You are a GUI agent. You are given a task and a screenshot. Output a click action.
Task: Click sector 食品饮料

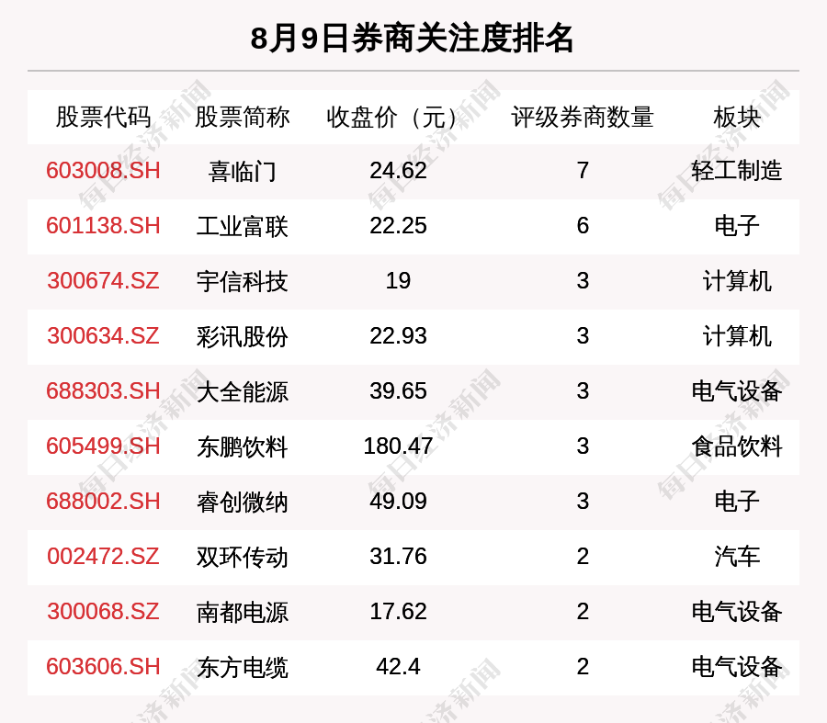737,446
